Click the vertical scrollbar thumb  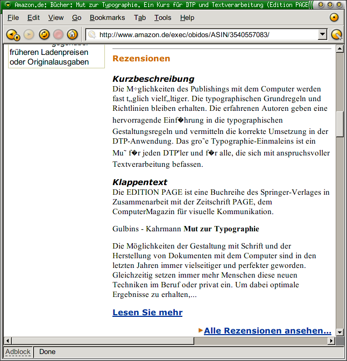pos(339,124)
